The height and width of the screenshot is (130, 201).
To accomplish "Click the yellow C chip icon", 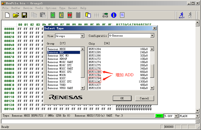I will coord(61,15).
